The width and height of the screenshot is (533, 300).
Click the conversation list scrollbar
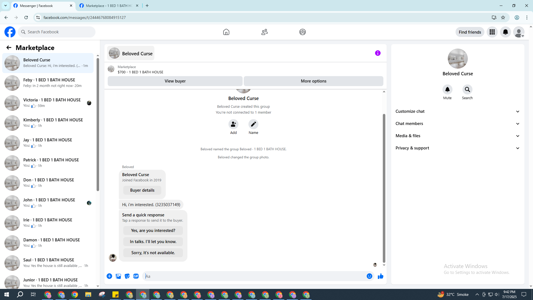pyautogui.click(x=98, y=124)
